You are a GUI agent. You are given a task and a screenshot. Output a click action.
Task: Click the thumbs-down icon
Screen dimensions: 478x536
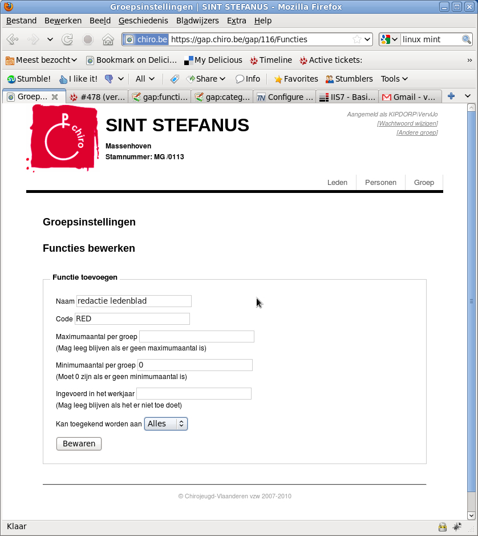pos(109,79)
